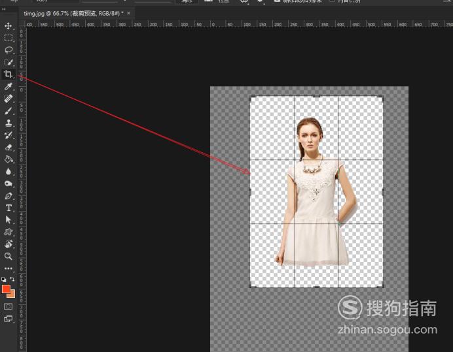The height and width of the screenshot is (352, 453).
Task: Select the Blur droplet tool
Action: click(8, 172)
